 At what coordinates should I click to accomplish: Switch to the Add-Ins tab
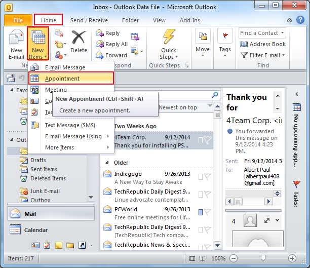pyautogui.click(x=190, y=20)
